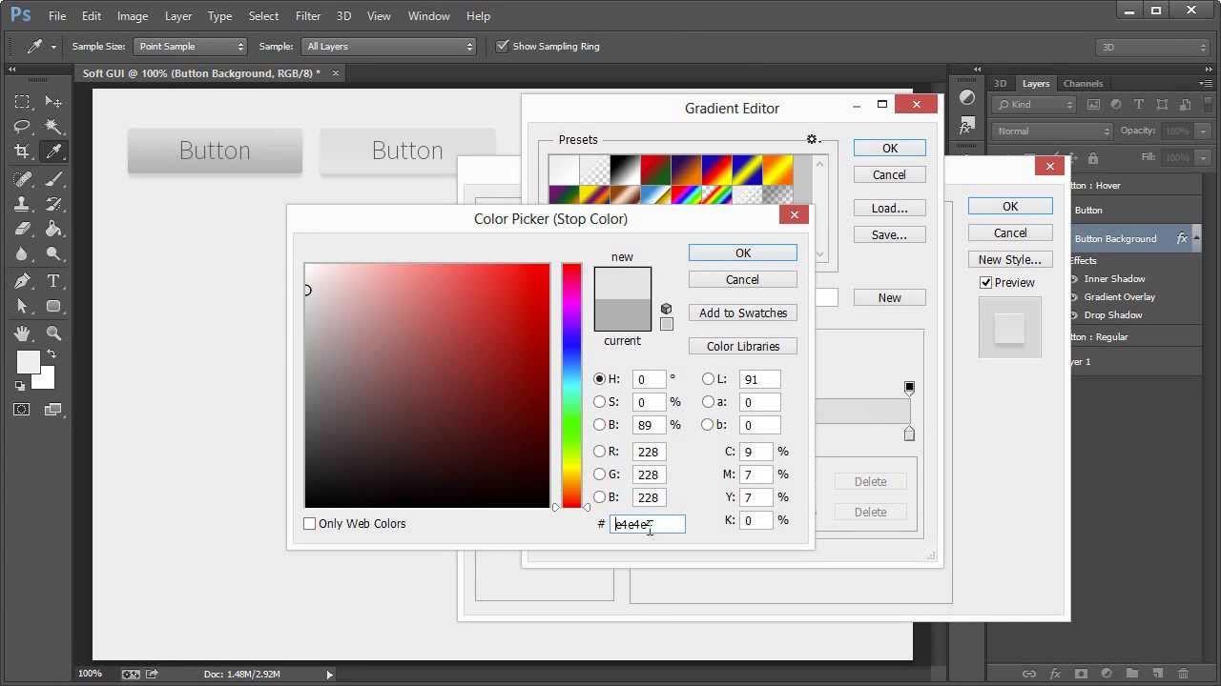
Task: Select the Rounded Rectangle shape tool
Action: 53,306
